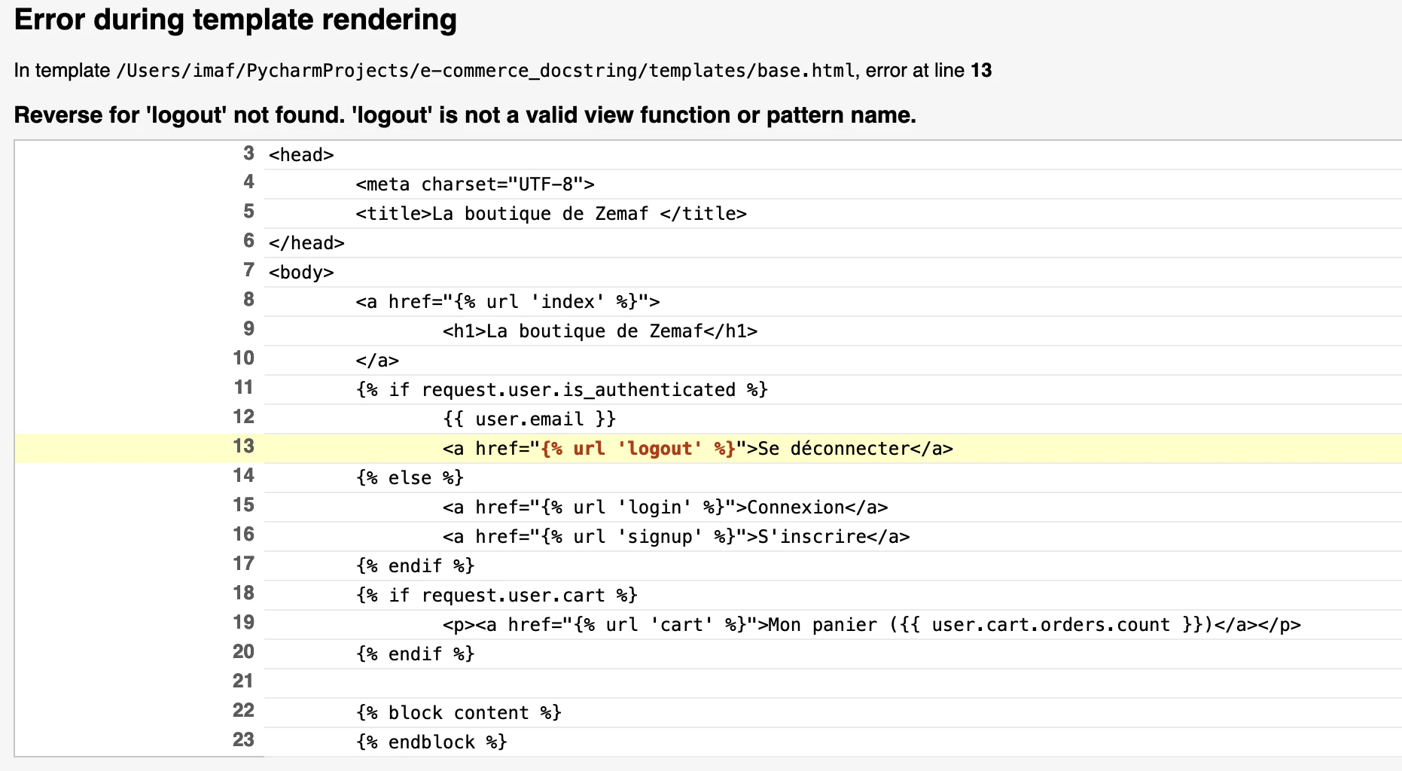The height and width of the screenshot is (771, 1402).
Task: Click the 'endblock' template tag line
Action: coord(431,742)
